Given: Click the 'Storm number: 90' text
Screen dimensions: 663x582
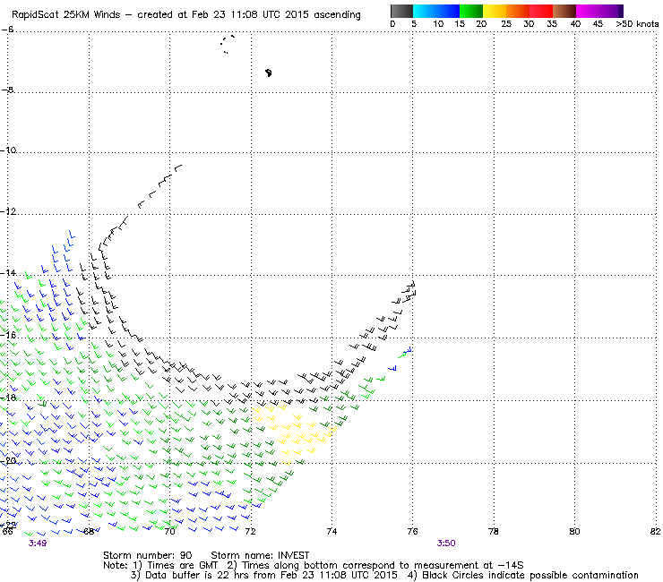Looking at the screenshot, I should pyautogui.click(x=148, y=555).
